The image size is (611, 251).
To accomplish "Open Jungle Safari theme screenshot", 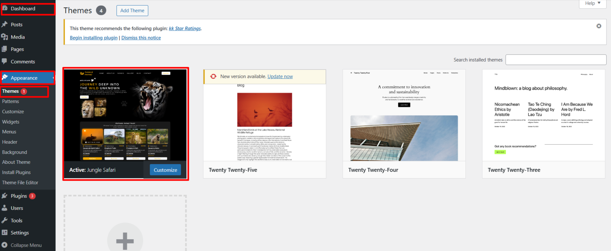I will 125,115.
